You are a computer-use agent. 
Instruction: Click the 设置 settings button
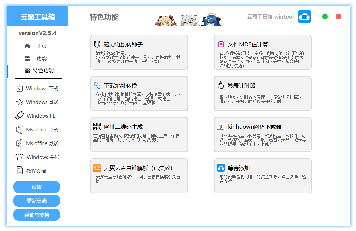tap(37, 187)
